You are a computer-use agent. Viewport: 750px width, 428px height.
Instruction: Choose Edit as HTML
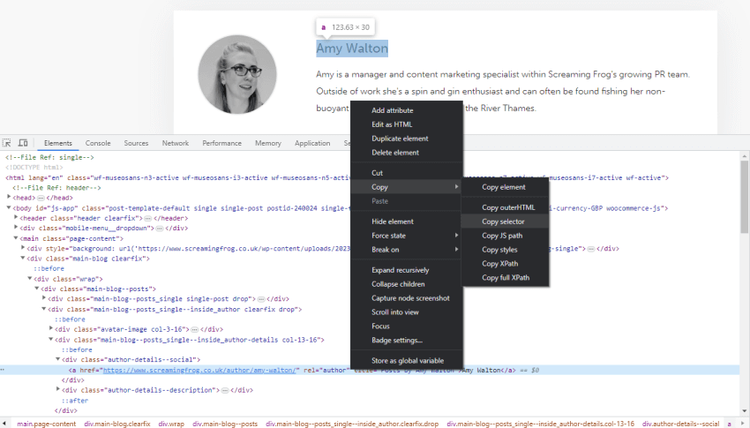click(407, 124)
